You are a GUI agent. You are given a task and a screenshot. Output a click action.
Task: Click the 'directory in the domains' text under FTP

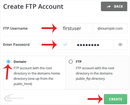94,73
